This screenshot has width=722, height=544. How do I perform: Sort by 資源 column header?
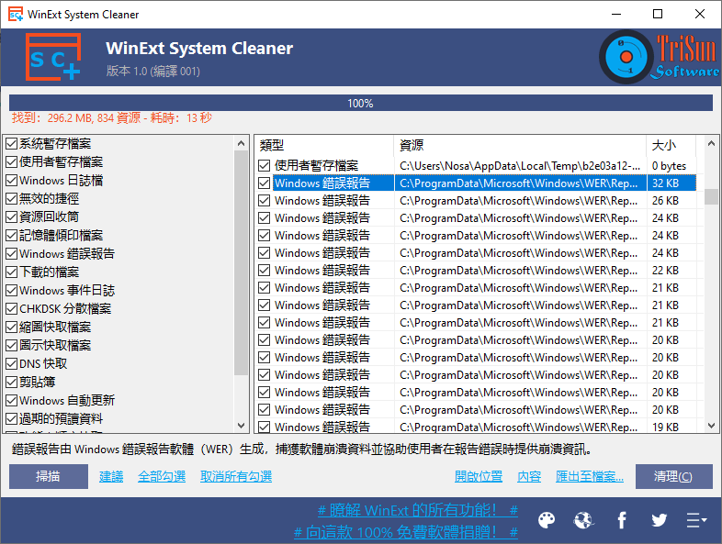(x=520, y=146)
